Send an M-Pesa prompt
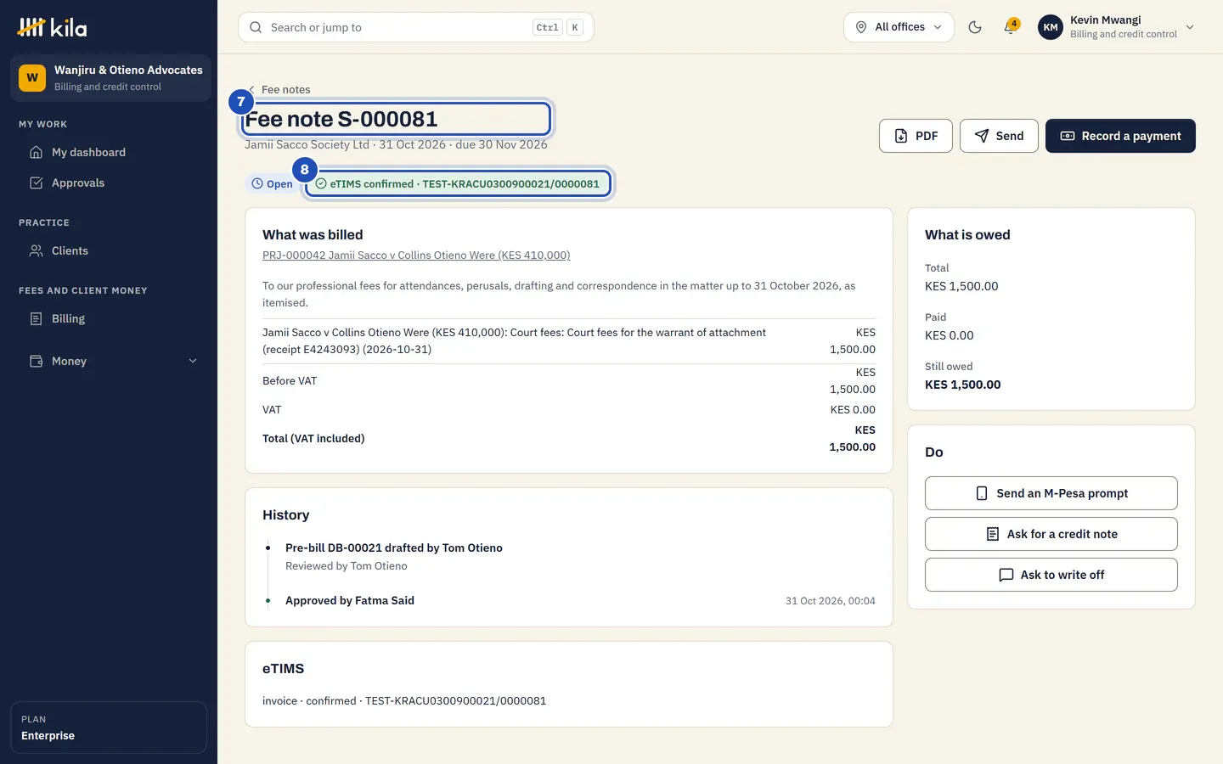The image size is (1223, 764). pyautogui.click(x=1051, y=493)
